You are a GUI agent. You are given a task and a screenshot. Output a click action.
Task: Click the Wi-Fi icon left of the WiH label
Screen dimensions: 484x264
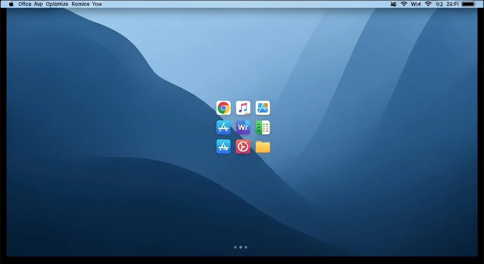coord(404,4)
